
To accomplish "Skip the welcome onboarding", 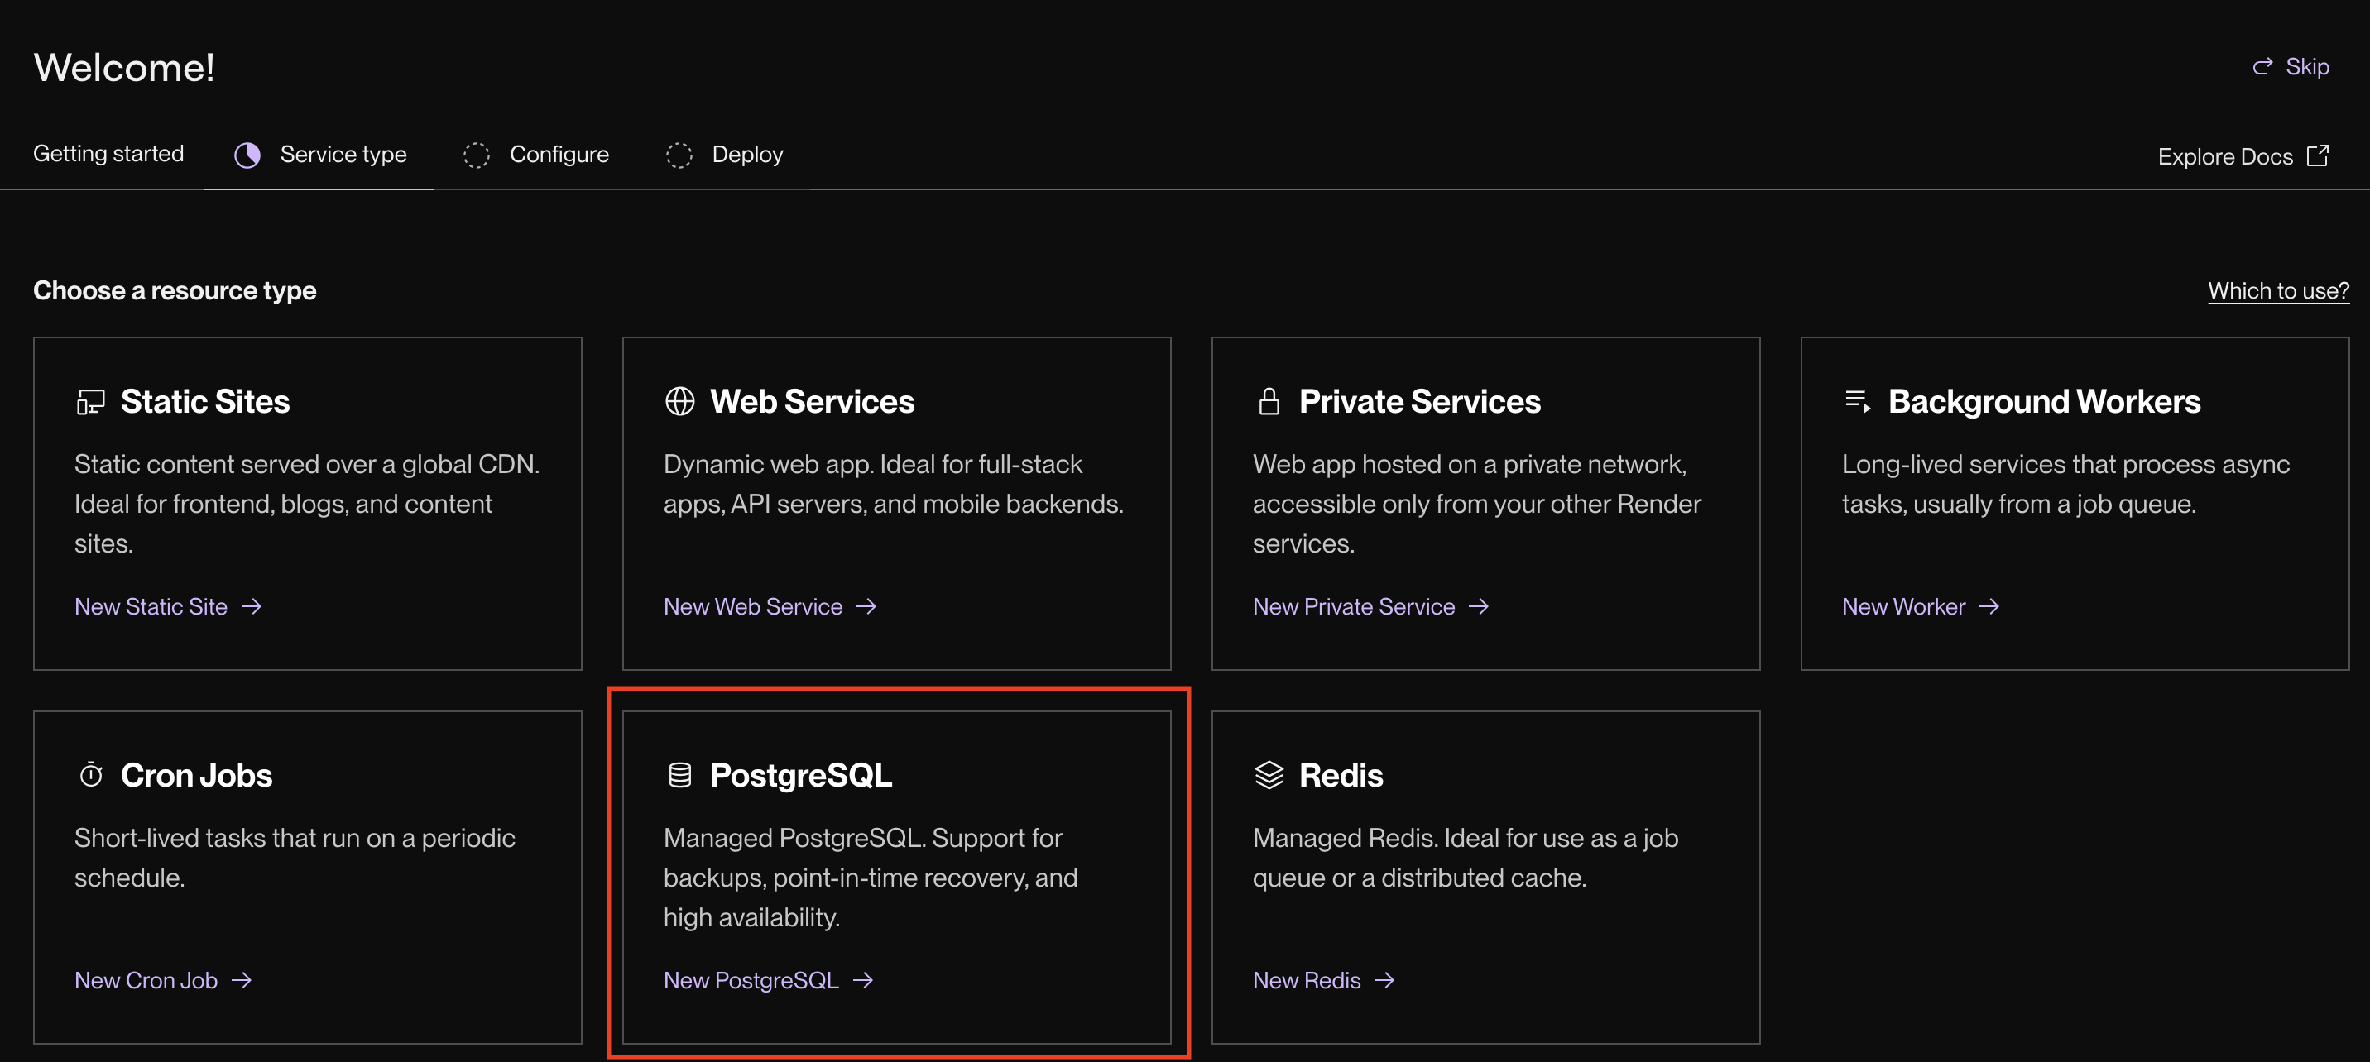I will coord(2290,67).
